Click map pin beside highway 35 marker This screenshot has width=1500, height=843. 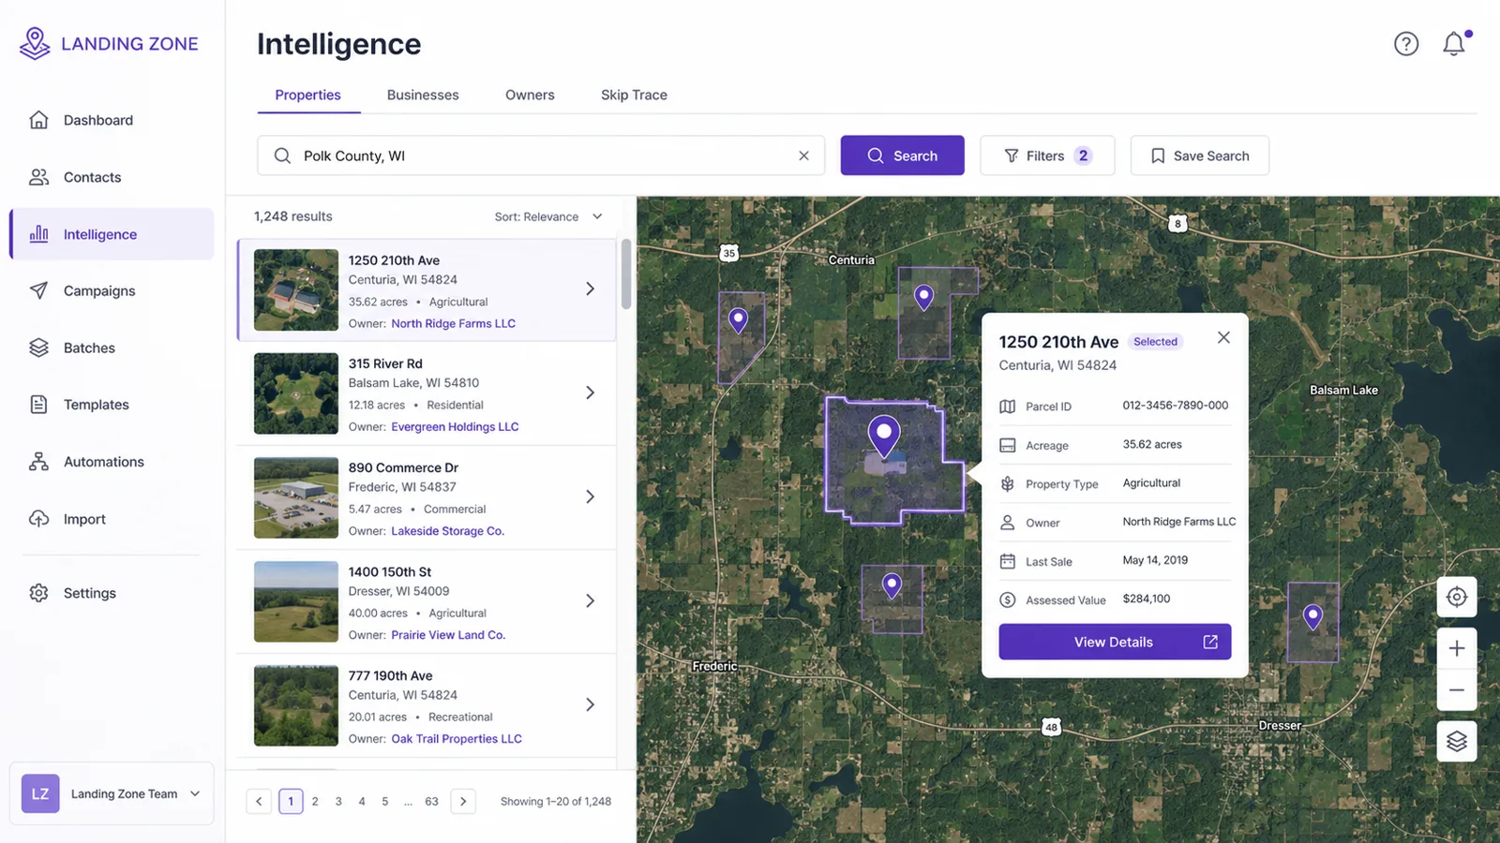point(739,320)
